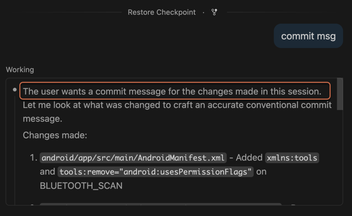Click the reasoning panel scrollbar thumb
Screen dimensions: 352x216
[x=340, y=94]
